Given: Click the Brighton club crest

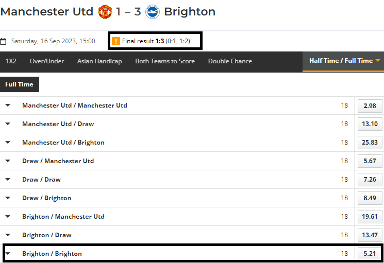Looking at the screenshot, I should tap(152, 12).
